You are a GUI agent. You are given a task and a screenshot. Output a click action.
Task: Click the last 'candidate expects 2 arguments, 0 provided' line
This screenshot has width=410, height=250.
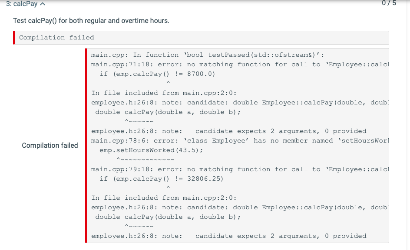[x=229, y=236]
